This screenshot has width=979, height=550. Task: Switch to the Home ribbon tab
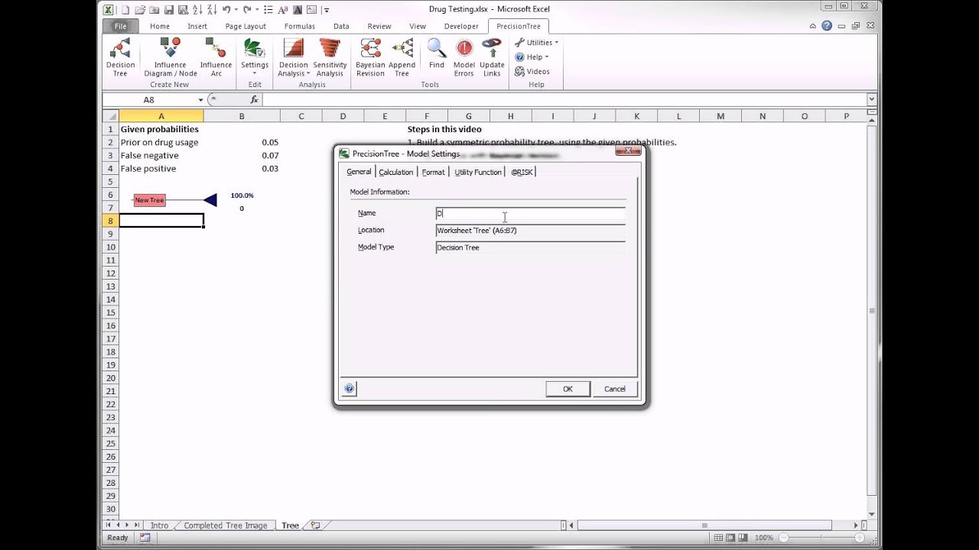point(160,26)
